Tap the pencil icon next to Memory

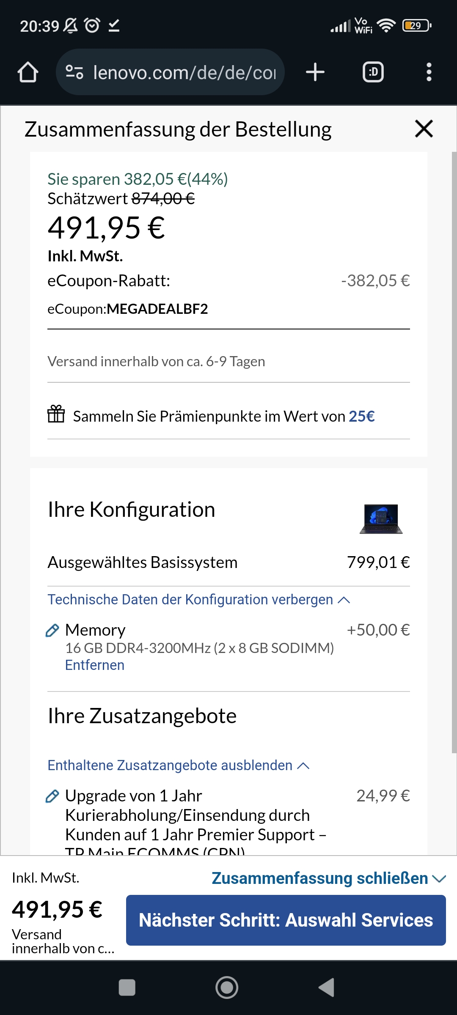tap(52, 630)
